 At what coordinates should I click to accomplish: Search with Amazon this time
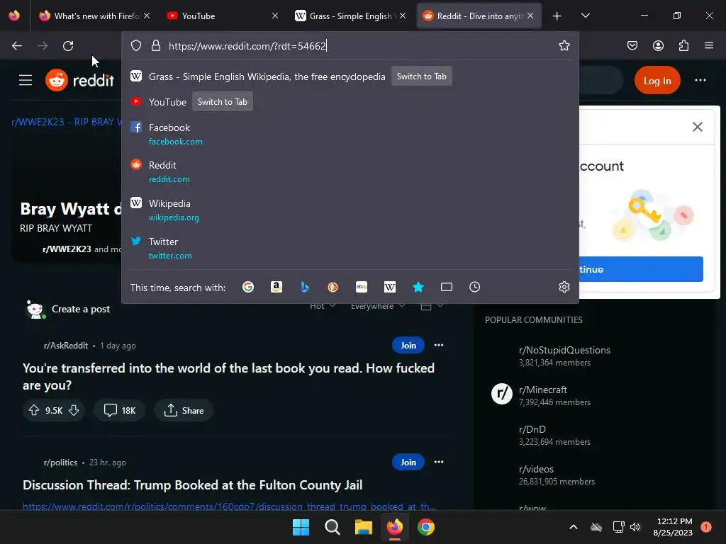277,288
